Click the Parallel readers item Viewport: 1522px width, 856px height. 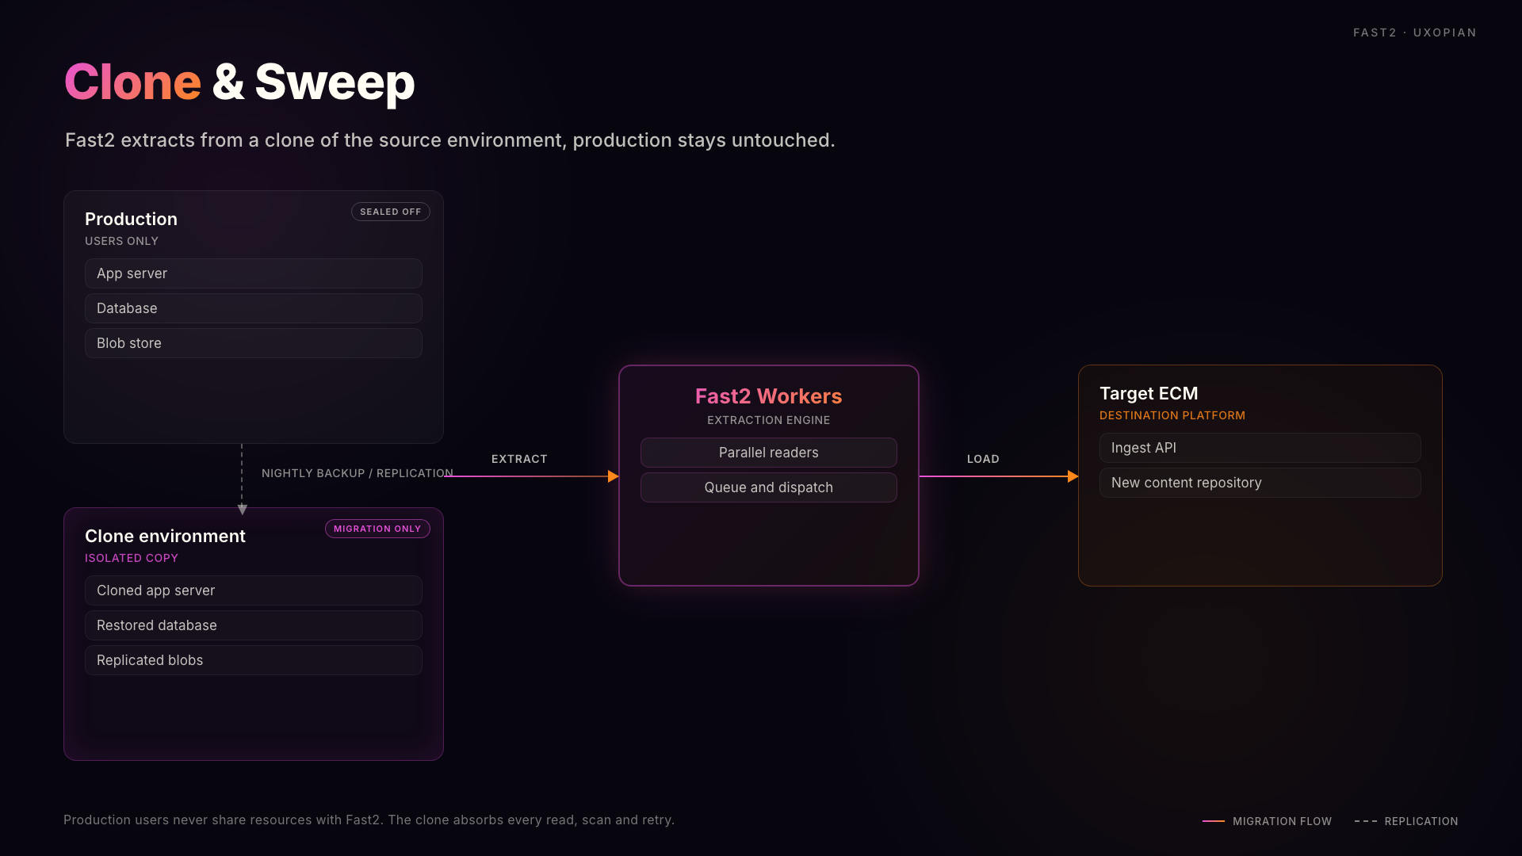[x=769, y=453]
